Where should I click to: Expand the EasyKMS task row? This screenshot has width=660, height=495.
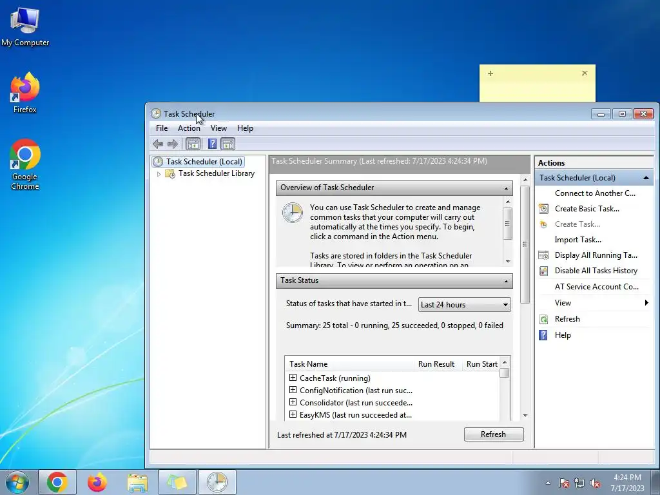pyautogui.click(x=293, y=414)
